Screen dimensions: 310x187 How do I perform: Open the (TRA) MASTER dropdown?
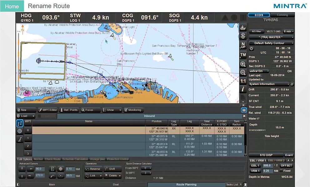(271, 37)
